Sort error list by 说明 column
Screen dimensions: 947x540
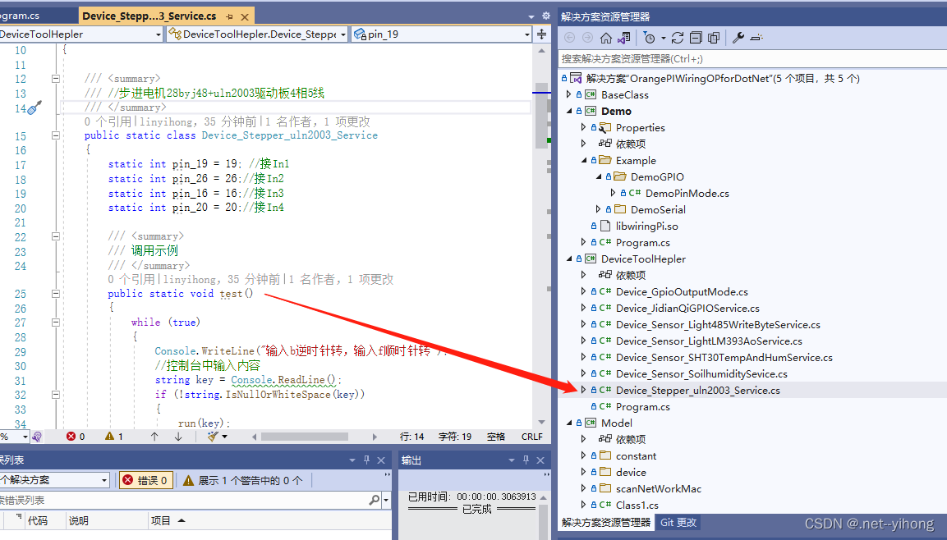pyautogui.click(x=79, y=520)
